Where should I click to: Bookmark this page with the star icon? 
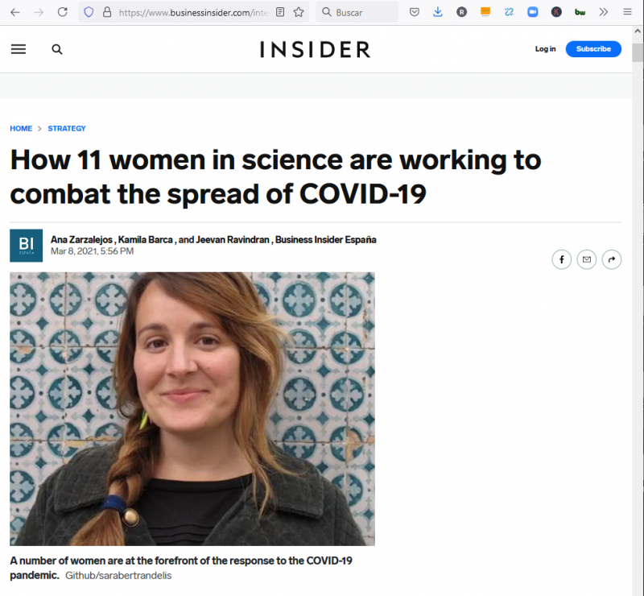[299, 12]
